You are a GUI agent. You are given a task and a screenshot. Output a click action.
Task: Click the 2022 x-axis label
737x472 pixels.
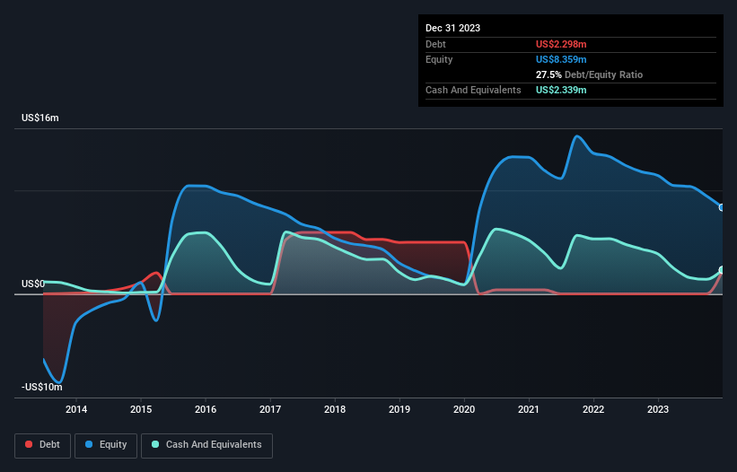click(593, 409)
